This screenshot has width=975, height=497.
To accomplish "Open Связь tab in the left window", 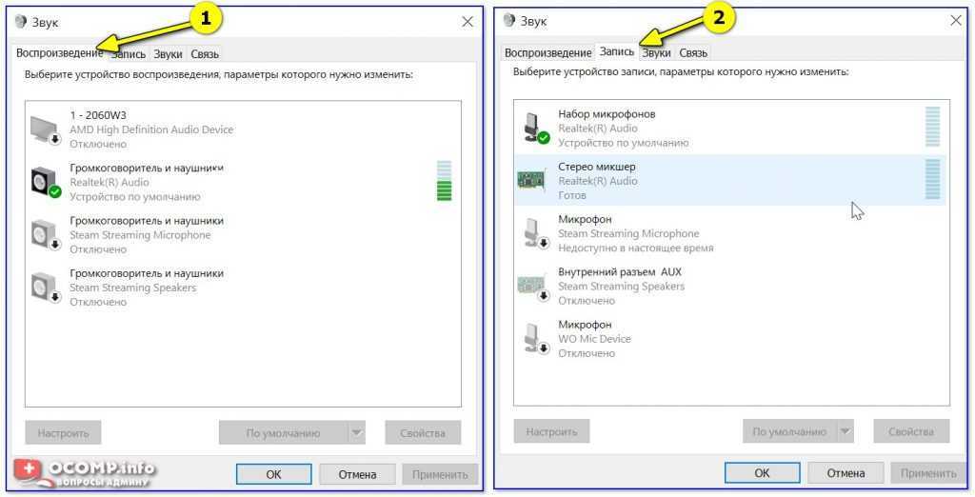I will coord(205,54).
